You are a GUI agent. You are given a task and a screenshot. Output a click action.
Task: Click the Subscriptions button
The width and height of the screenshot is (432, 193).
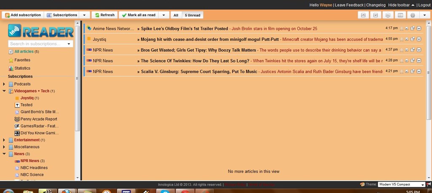pyautogui.click(x=62, y=15)
